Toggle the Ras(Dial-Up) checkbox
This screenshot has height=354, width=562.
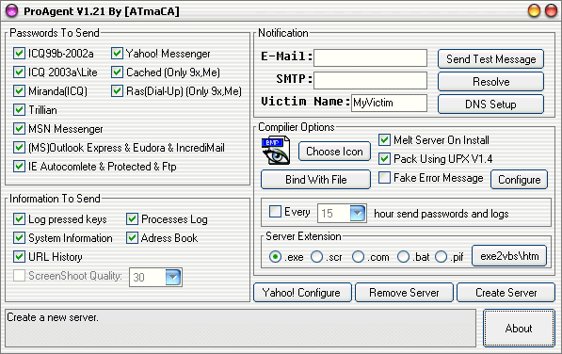[117, 90]
